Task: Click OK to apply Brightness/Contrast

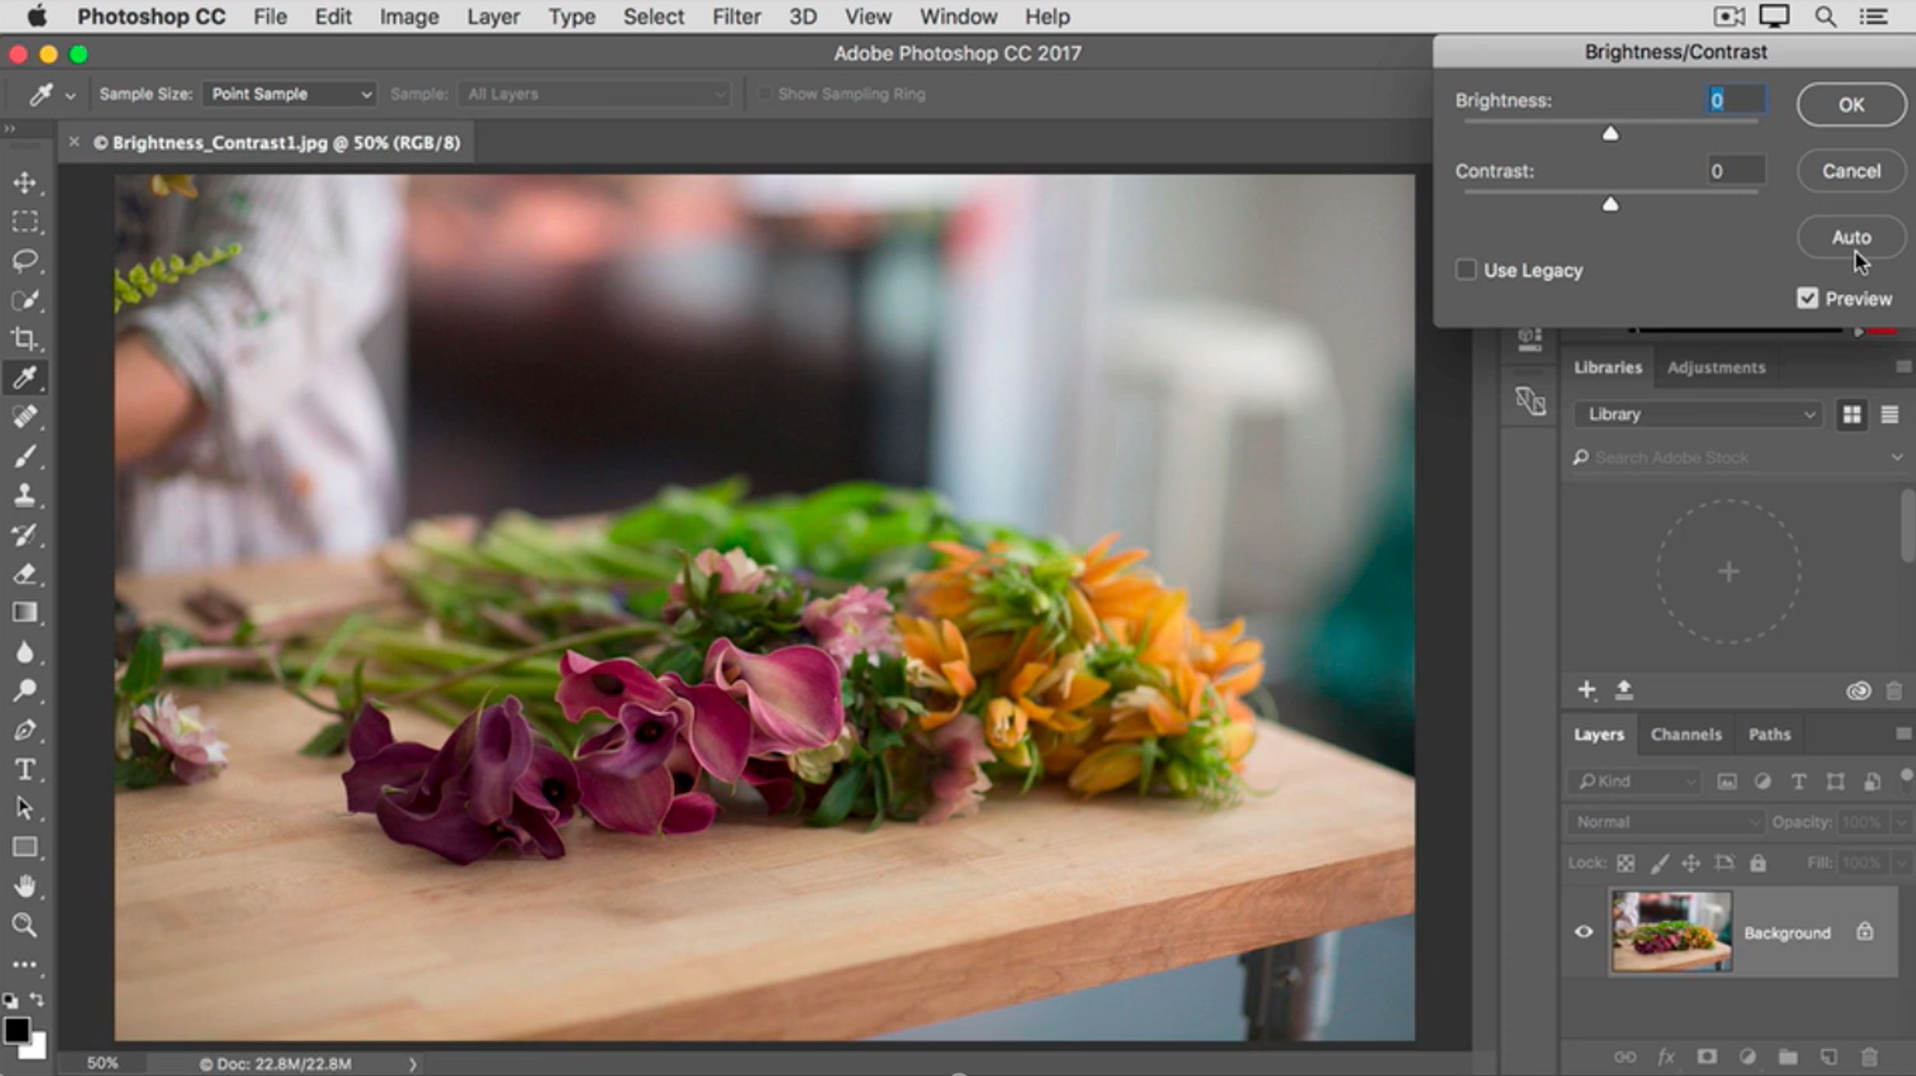Action: click(x=1851, y=104)
